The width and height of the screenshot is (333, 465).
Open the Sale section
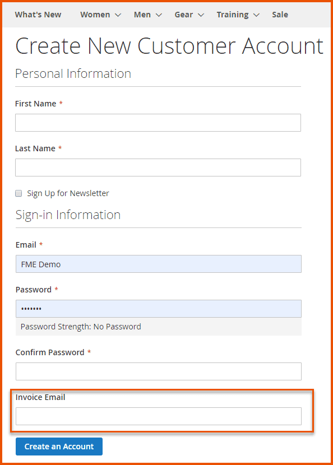coord(280,15)
